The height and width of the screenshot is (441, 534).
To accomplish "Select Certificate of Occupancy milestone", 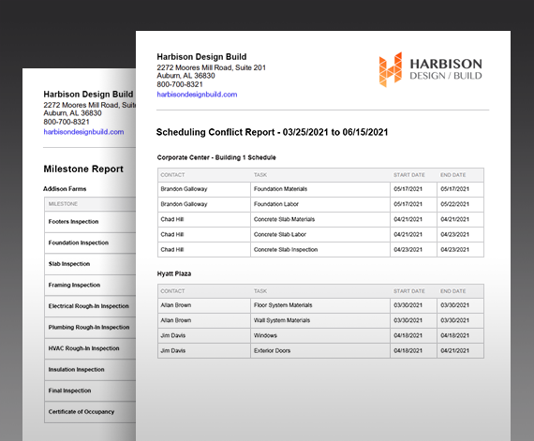I will (x=82, y=412).
